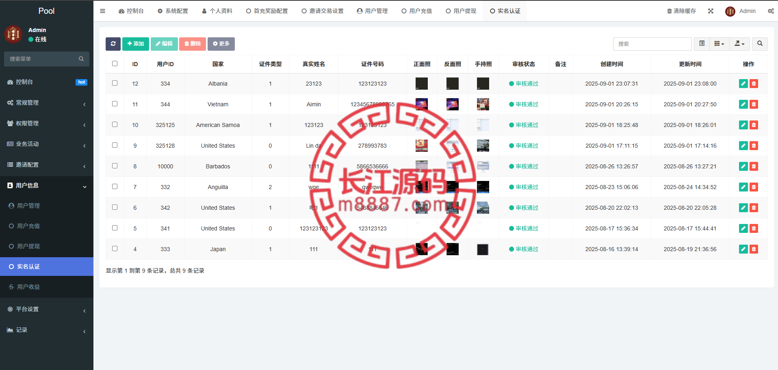Edit the Japan record
Image resolution: width=778 pixels, height=370 pixels.
click(x=743, y=249)
